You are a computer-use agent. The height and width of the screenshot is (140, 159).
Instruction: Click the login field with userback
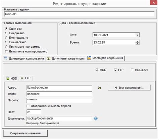[x=59, y=94]
